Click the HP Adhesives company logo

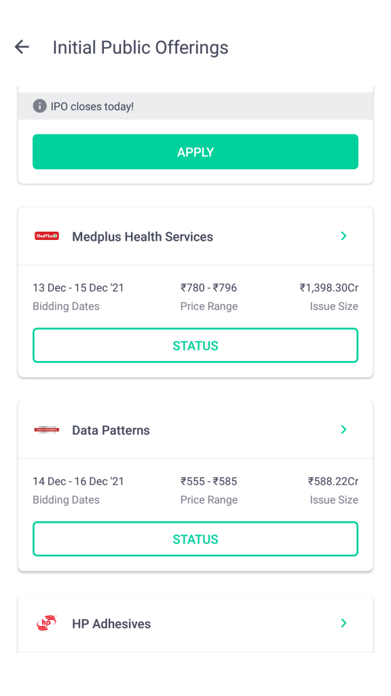(46, 623)
